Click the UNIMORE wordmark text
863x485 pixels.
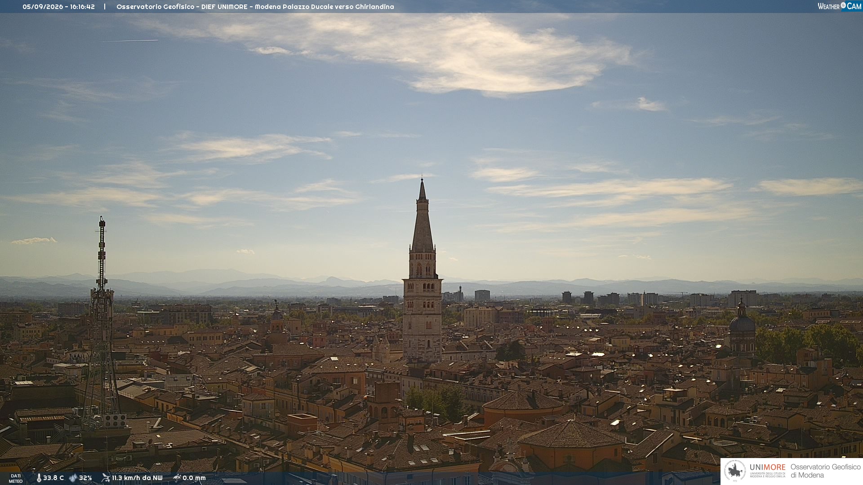(767, 467)
